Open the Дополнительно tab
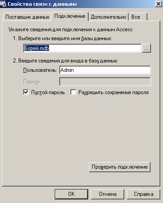 108,17
